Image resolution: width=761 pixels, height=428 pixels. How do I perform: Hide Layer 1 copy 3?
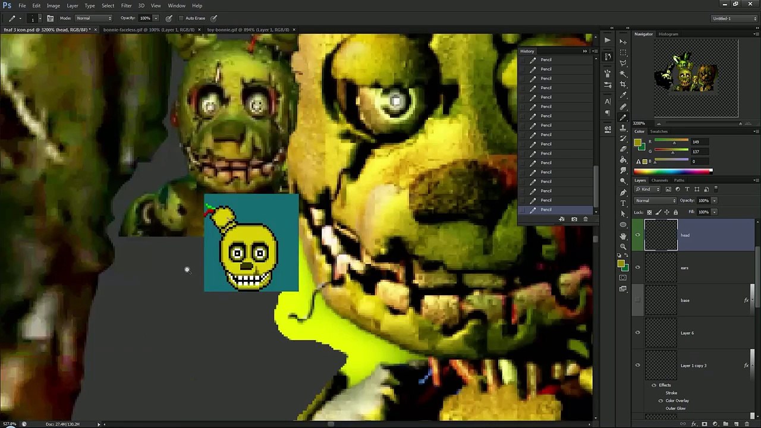point(638,366)
